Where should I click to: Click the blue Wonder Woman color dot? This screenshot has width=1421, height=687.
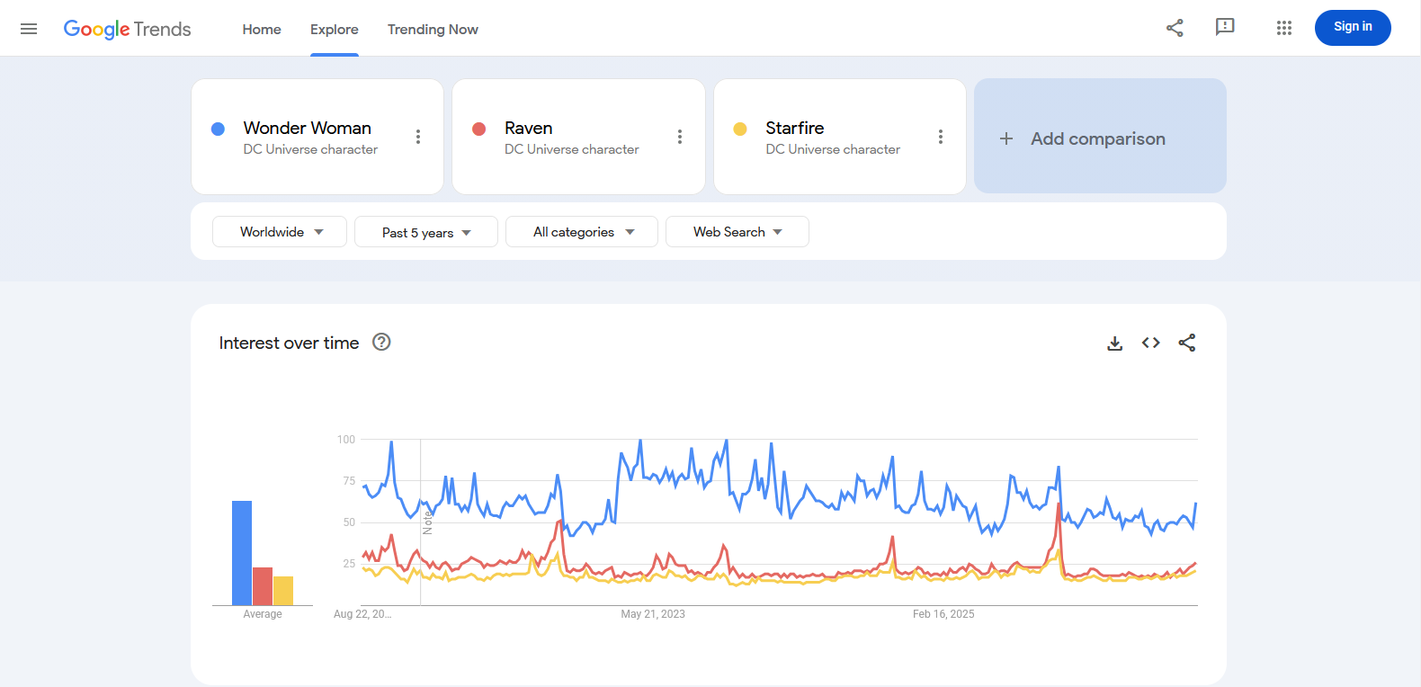[x=218, y=129]
